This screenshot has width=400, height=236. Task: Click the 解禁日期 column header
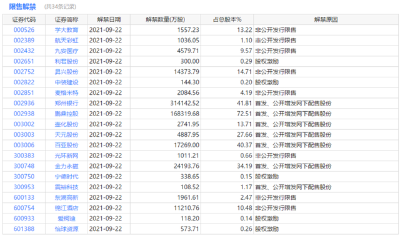pos(109,19)
